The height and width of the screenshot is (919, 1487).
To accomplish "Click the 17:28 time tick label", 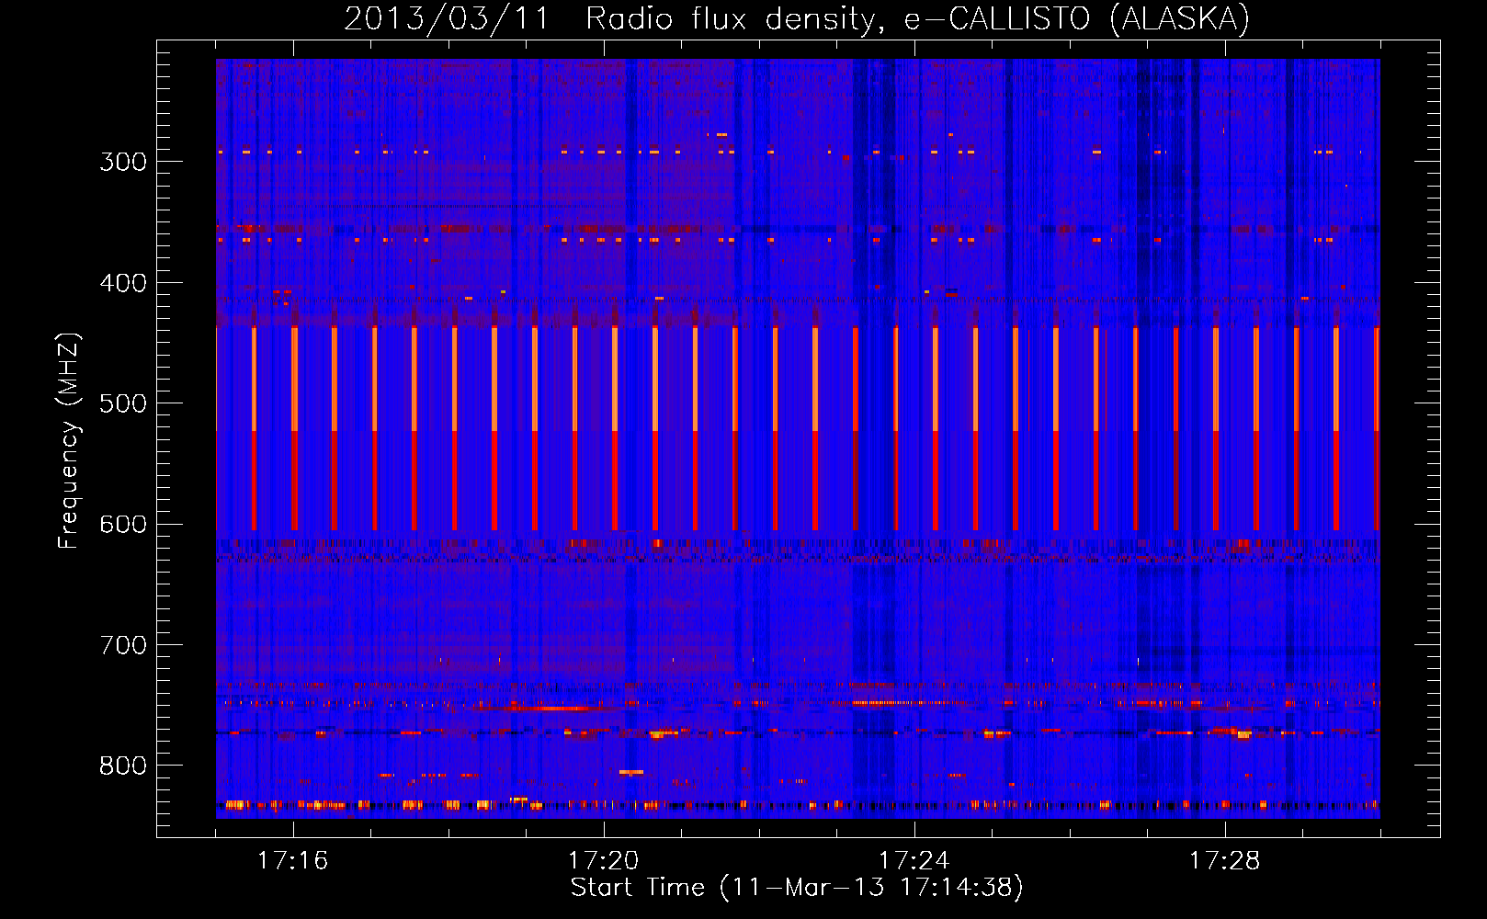I will click(x=1224, y=861).
